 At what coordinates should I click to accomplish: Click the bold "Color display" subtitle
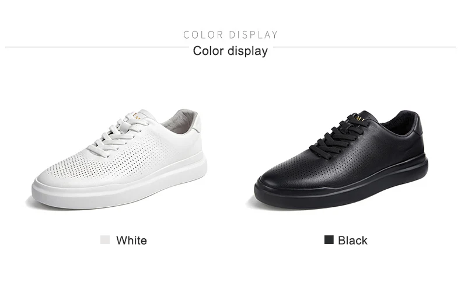point(230,51)
